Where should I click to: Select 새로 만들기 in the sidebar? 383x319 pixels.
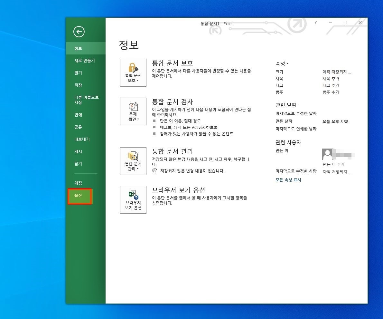(86, 61)
